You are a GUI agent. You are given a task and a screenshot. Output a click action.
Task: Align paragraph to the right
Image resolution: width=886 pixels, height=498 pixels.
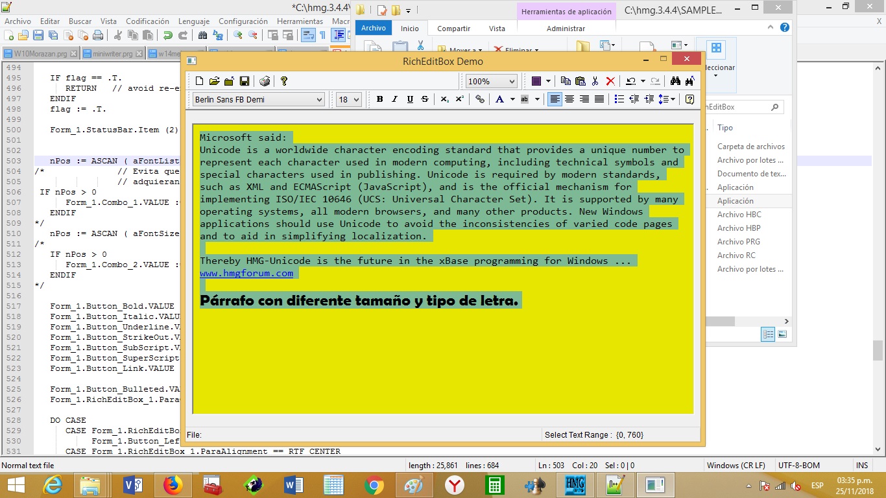[x=584, y=99]
